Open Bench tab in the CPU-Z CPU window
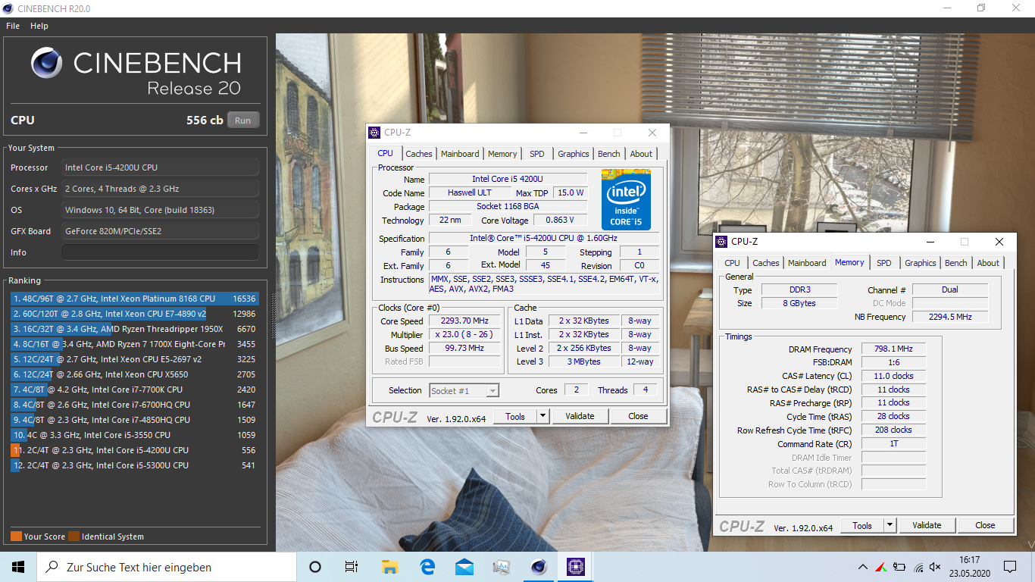The image size is (1035, 582). click(609, 154)
